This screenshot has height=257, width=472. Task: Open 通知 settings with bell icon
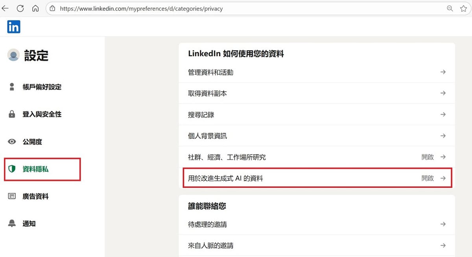point(29,224)
